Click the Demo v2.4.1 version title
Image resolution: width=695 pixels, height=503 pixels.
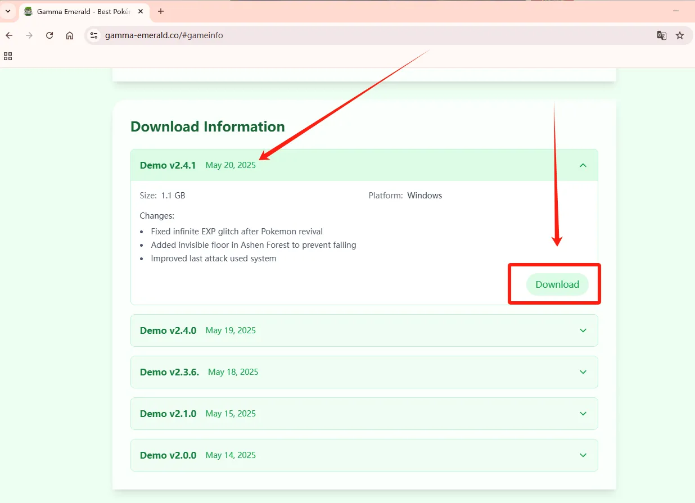pos(168,165)
